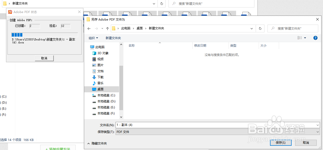The width and height of the screenshot is (323, 150).
Task: Click Back arrow in Save As dialog
Action: click(89, 29)
